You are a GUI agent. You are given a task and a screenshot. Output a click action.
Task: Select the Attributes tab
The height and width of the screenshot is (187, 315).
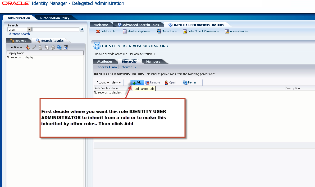point(105,61)
